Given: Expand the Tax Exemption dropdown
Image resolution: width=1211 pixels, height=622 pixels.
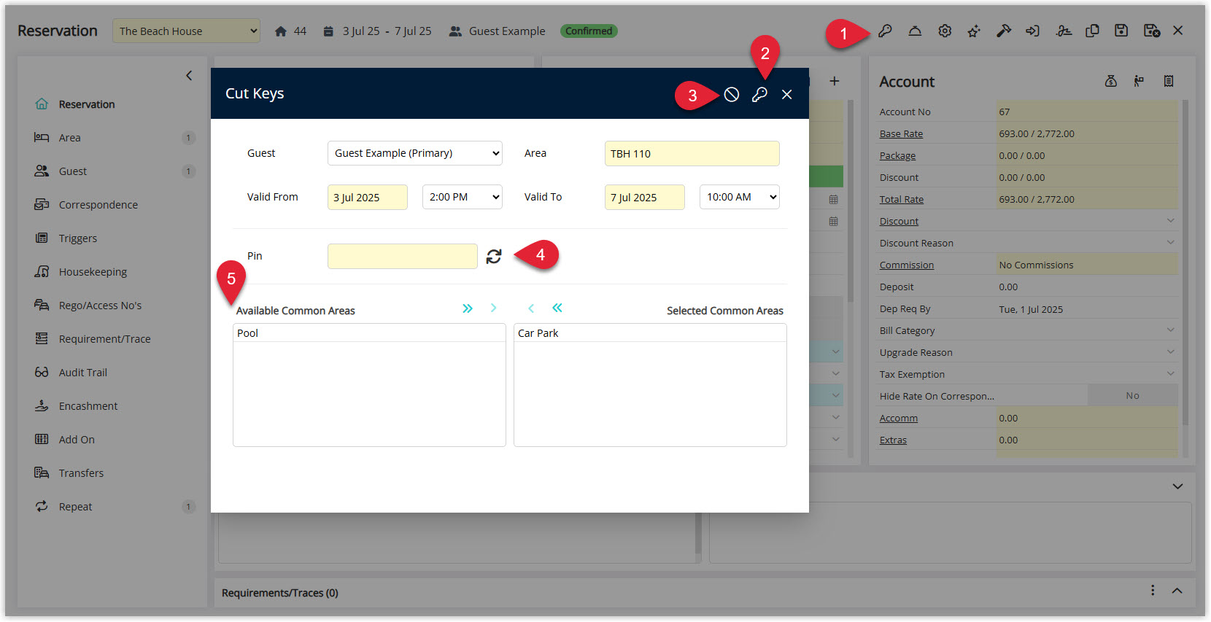Looking at the screenshot, I should 1170,374.
